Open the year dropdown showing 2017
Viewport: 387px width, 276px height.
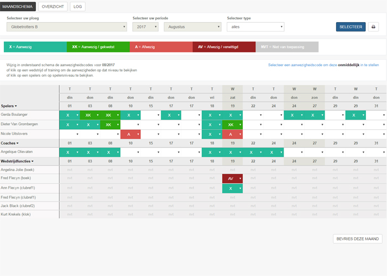[145, 27]
